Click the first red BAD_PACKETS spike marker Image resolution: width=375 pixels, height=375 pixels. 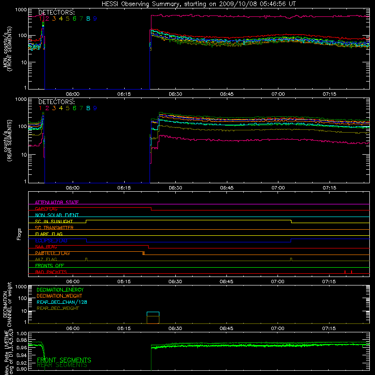coord(345,272)
